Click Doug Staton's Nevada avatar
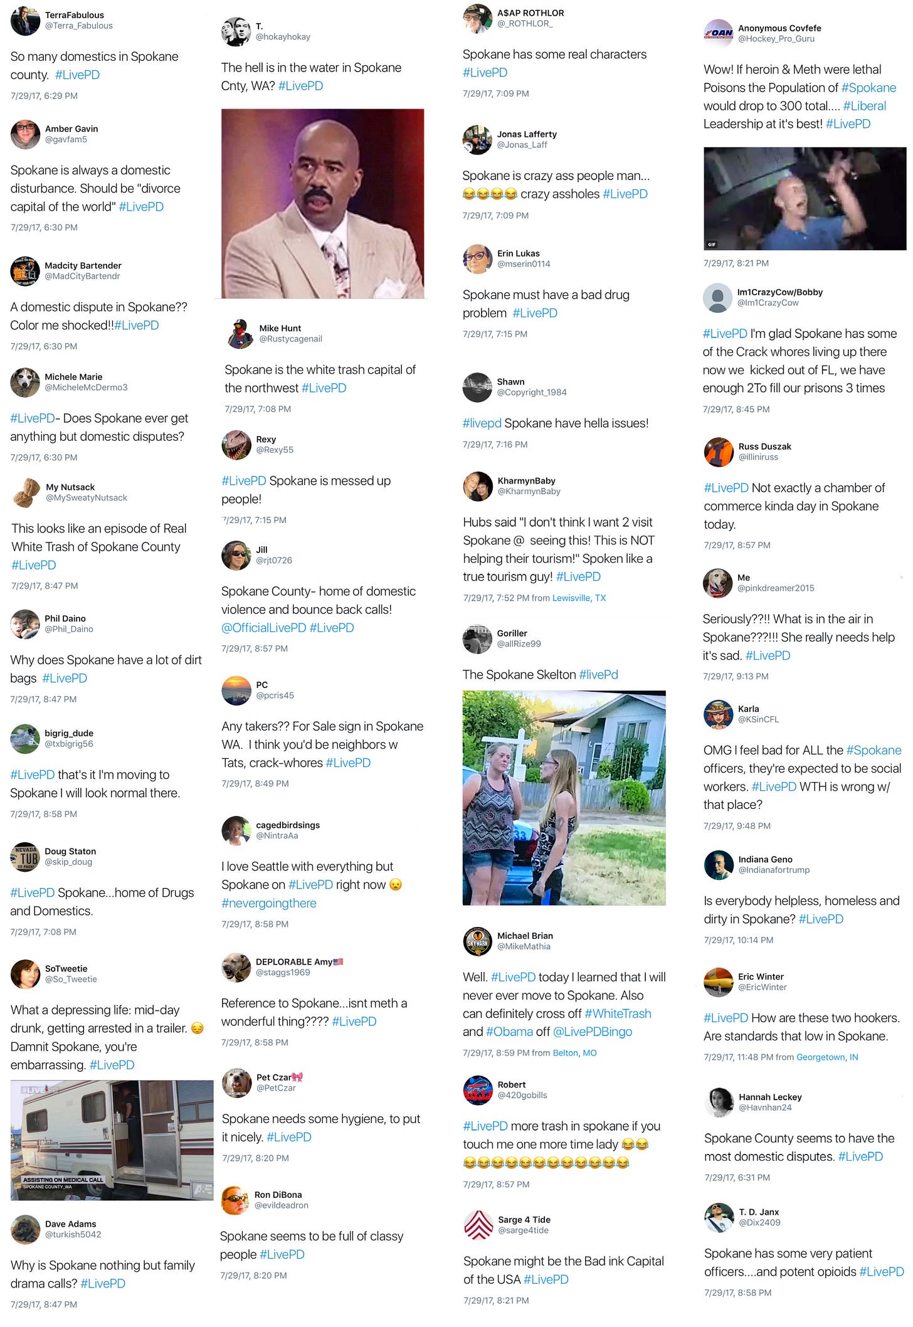Image resolution: width=913 pixels, height=1327 pixels. click(25, 857)
